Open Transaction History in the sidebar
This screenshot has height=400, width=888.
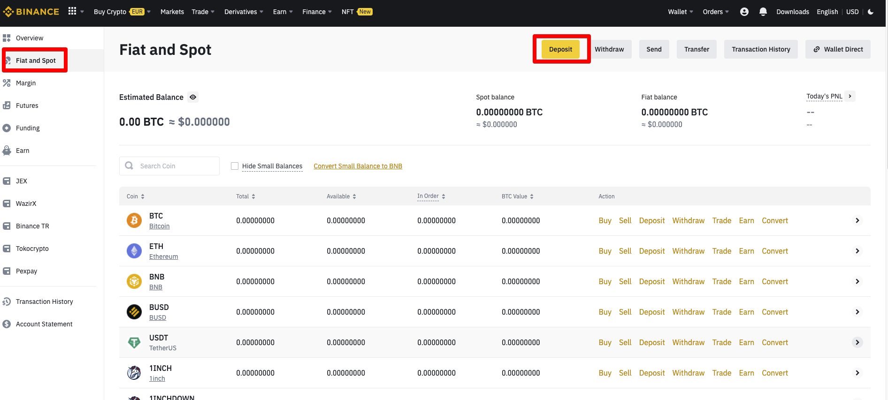point(45,302)
